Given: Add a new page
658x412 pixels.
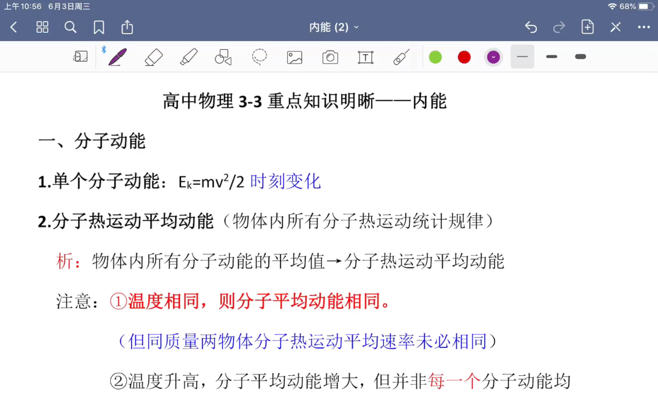Looking at the screenshot, I should [x=587, y=27].
